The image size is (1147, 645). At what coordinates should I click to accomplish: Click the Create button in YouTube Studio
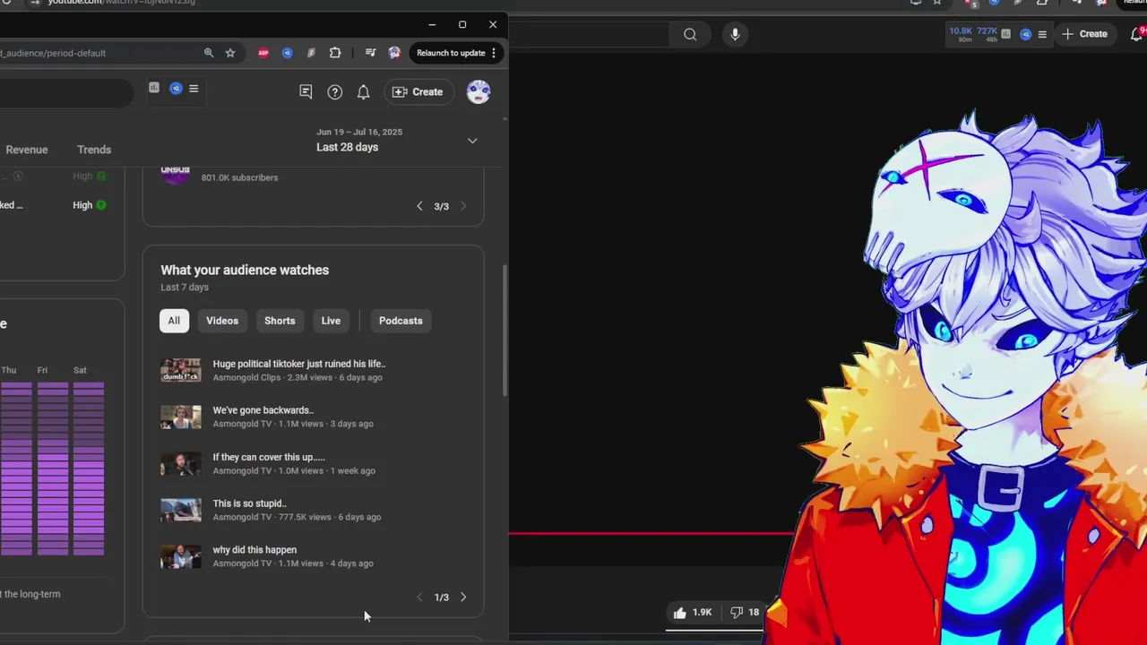point(418,91)
